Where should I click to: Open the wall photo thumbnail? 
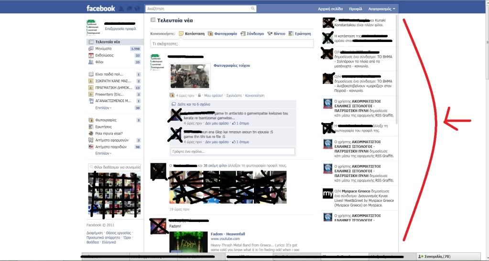190,76
